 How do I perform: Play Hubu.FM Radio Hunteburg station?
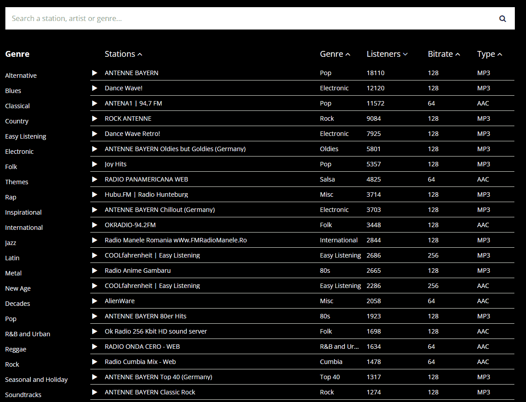click(95, 195)
